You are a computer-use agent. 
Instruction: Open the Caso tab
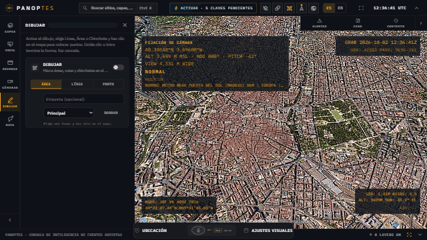[358, 23]
